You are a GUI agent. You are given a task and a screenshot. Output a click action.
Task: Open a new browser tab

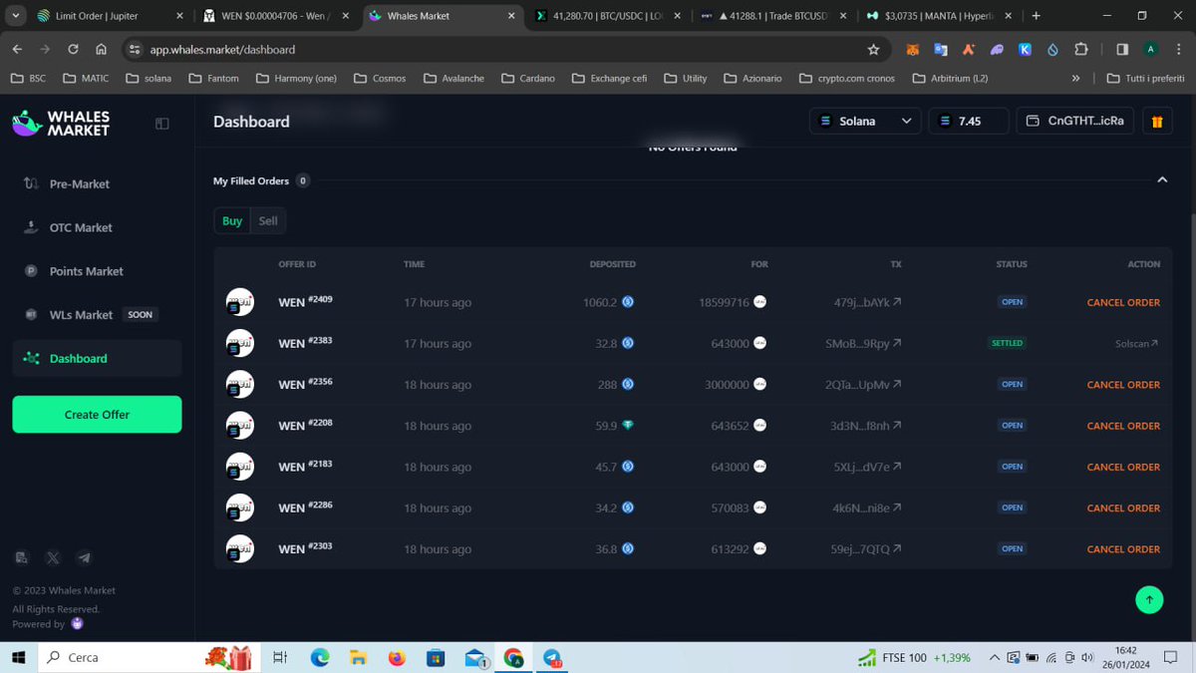point(1037,16)
